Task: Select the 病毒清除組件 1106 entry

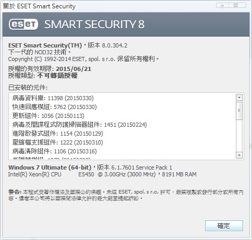Action: coord(54,151)
